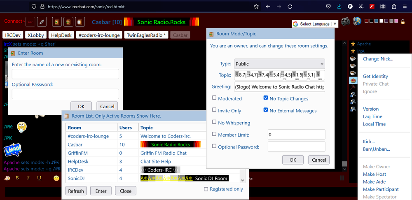
Task: Click the gavel icon in user list
Action: (353, 87)
